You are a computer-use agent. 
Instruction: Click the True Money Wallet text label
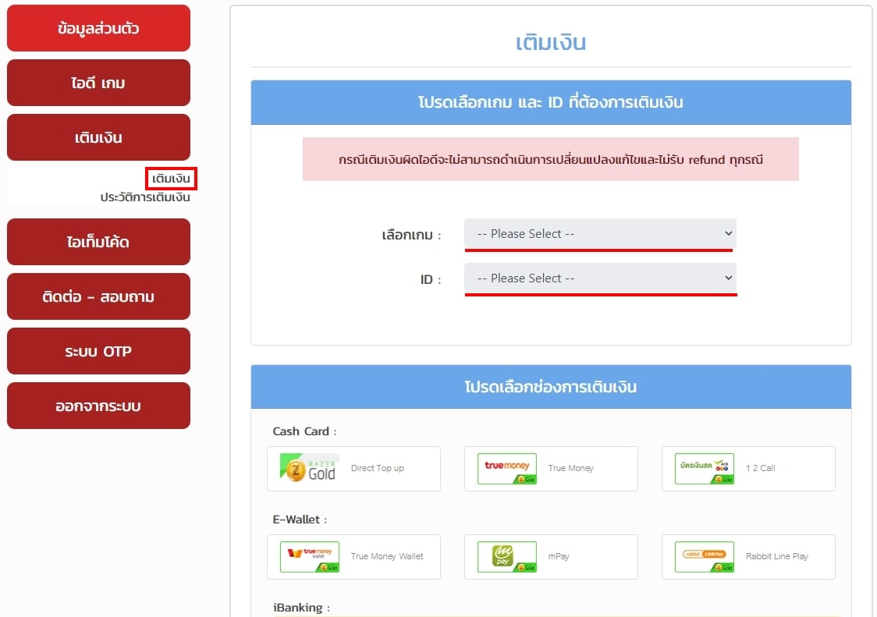click(x=387, y=556)
